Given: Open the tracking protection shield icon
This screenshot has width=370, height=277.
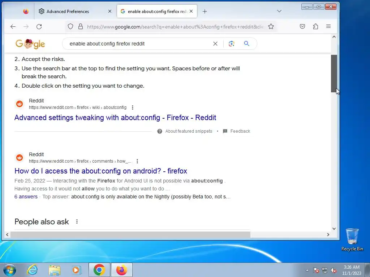Looking at the screenshot, I should pyautogui.click(x=70, y=26).
